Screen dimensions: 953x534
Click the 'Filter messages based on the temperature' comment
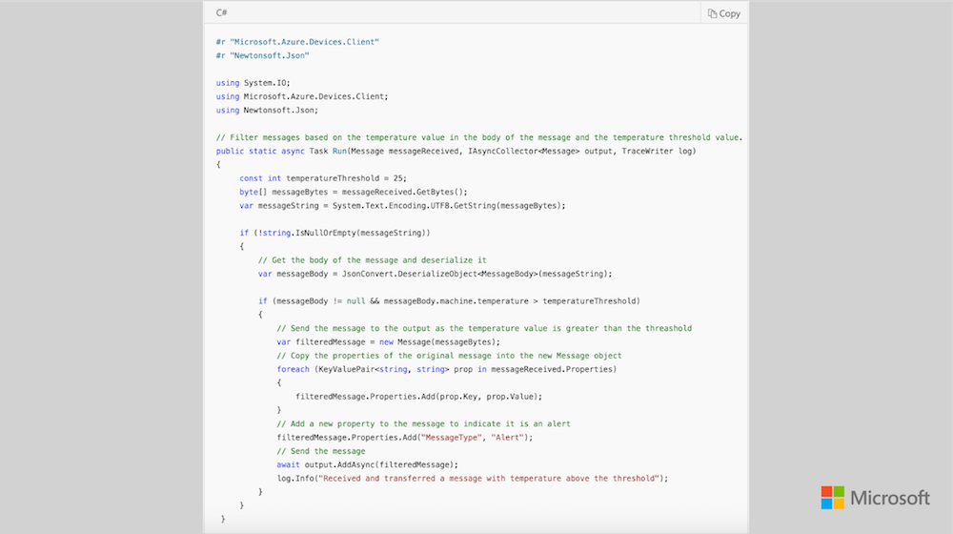coord(479,137)
